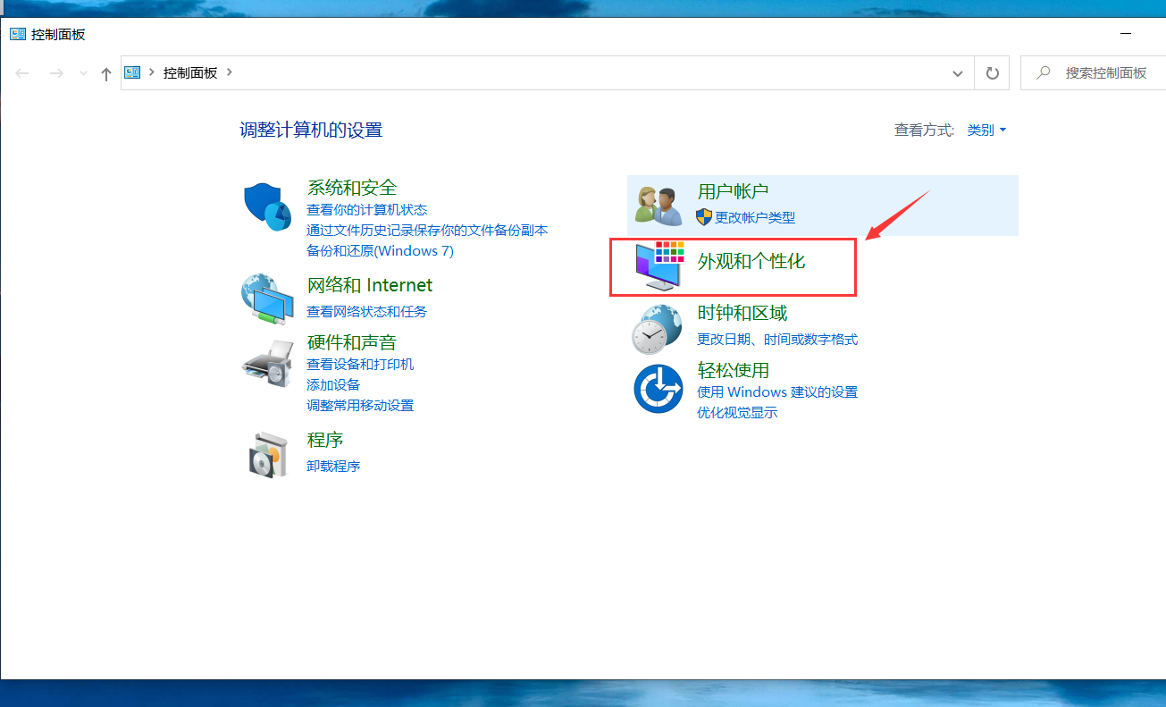
Task: Open the address bar history dropdown arrow
Action: point(957,72)
